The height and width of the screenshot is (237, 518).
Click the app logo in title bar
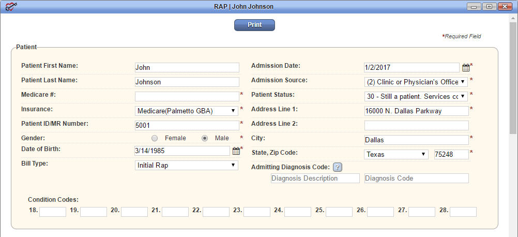11,6
